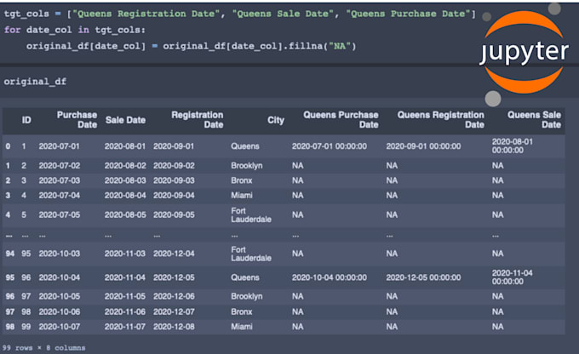Click the Brooklyn city cell in row 1
Screen dimensions: 579x354
[x=247, y=165]
